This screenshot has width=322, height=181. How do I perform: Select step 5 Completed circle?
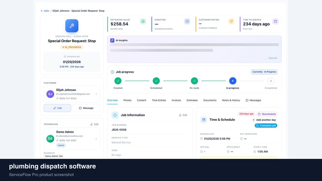coord(271,81)
